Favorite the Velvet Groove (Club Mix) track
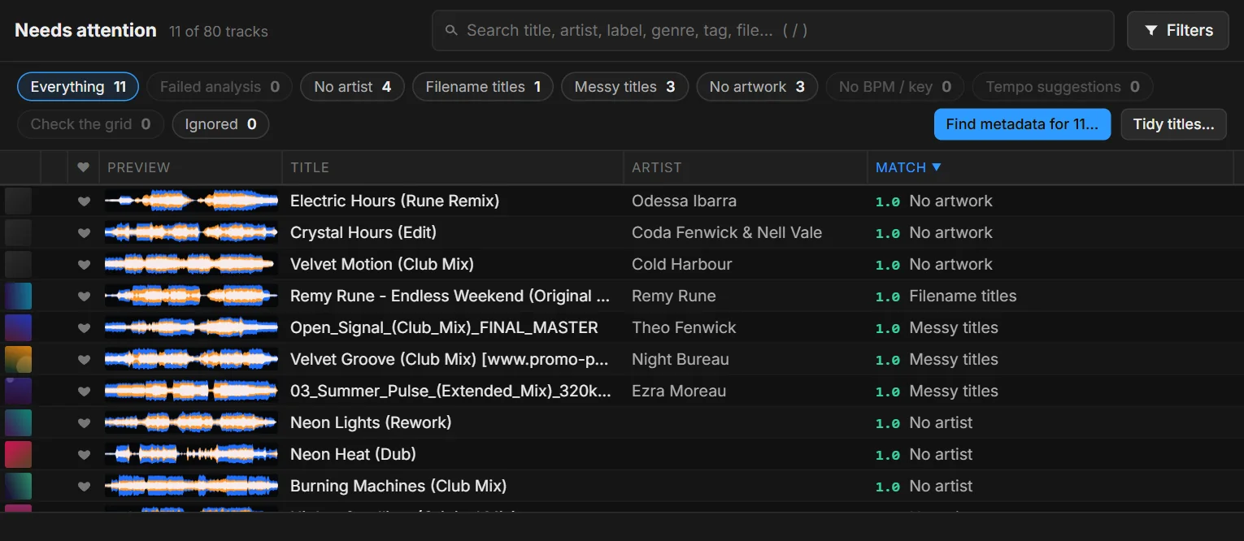This screenshot has height=541, width=1244. pos(84,360)
